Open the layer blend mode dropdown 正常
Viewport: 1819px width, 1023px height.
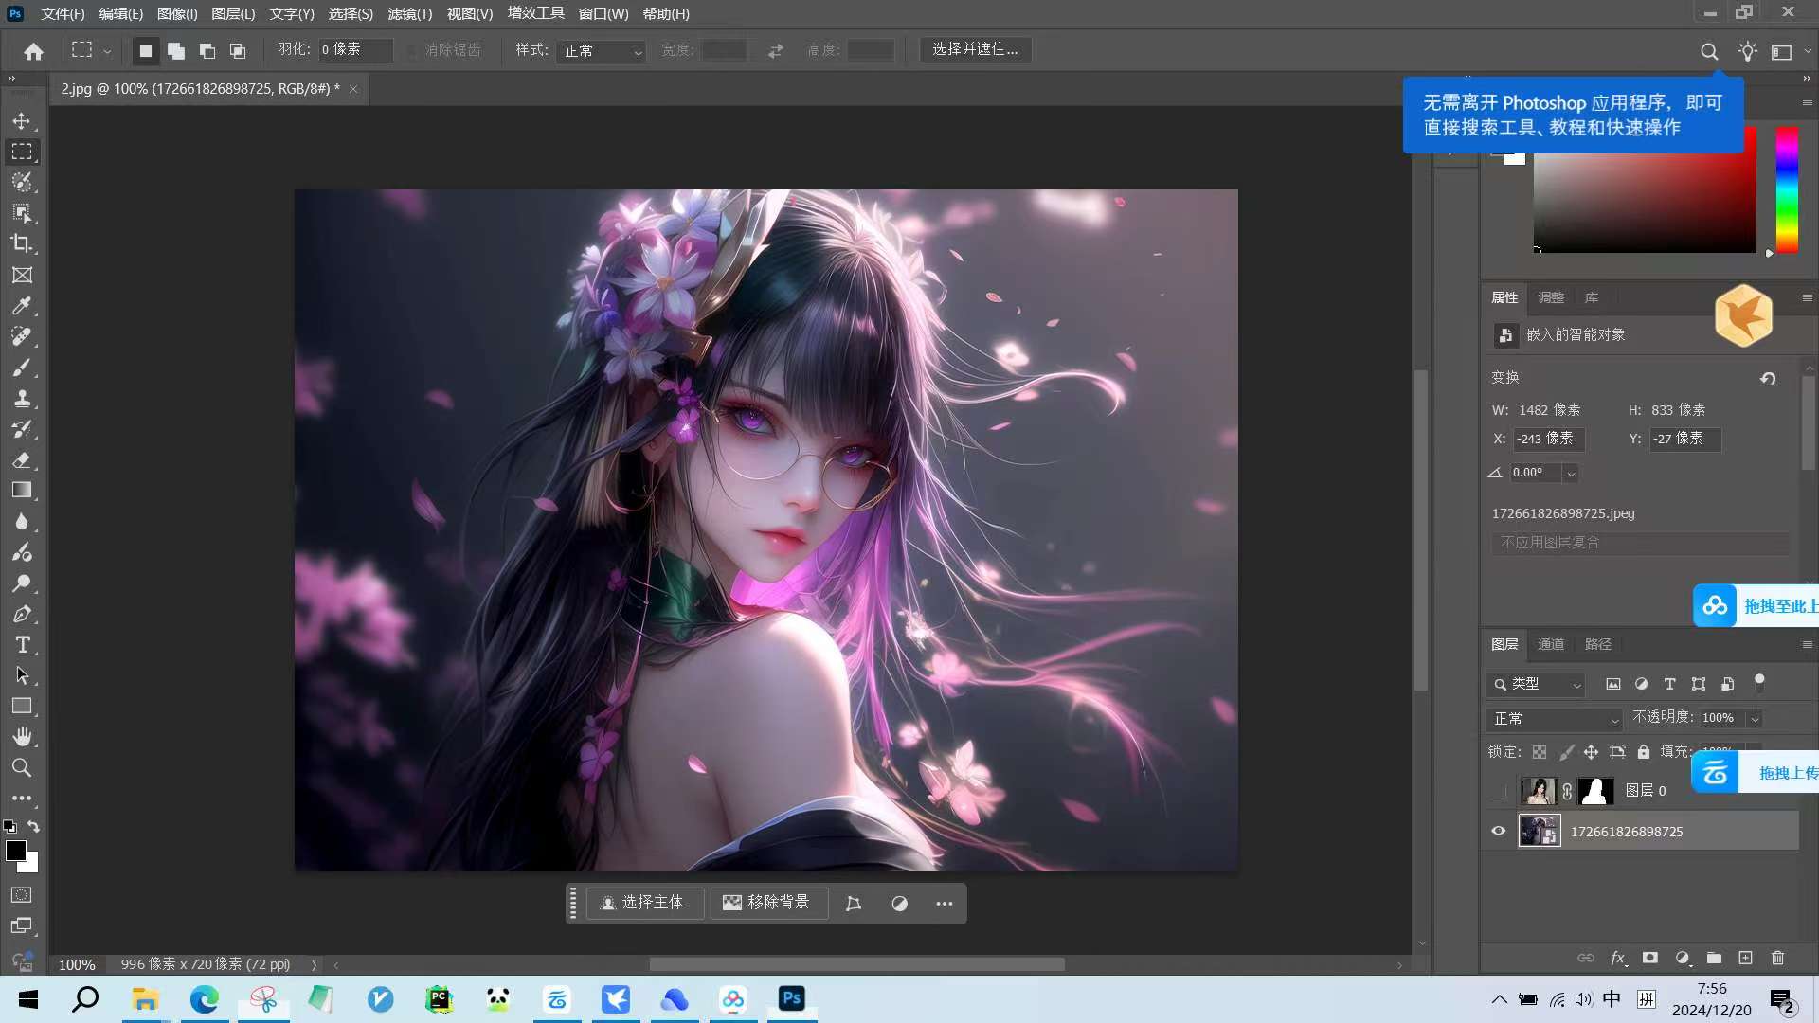pyautogui.click(x=1554, y=719)
